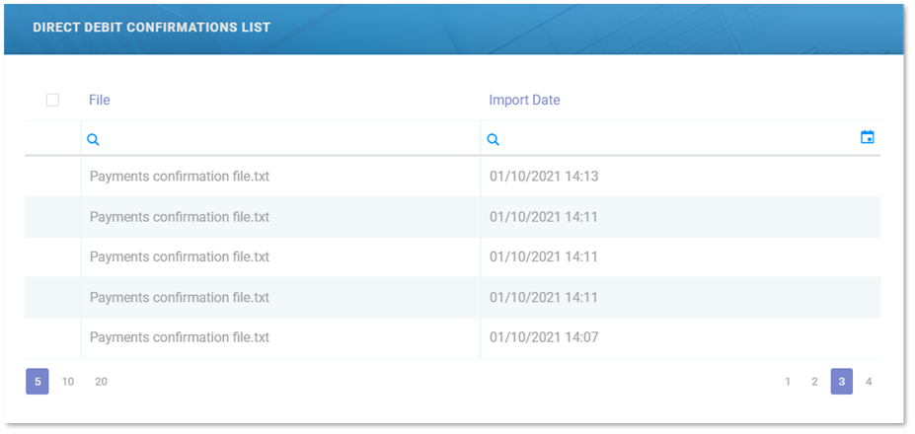Click file name in the 14:07 row
Image resolution: width=915 pixels, height=434 pixels.
click(179, 337)
